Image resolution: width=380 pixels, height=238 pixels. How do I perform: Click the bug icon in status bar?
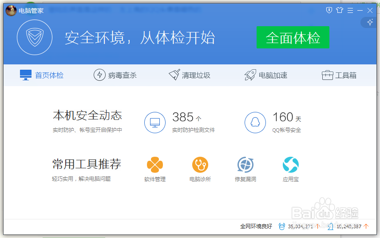[282, 226]
